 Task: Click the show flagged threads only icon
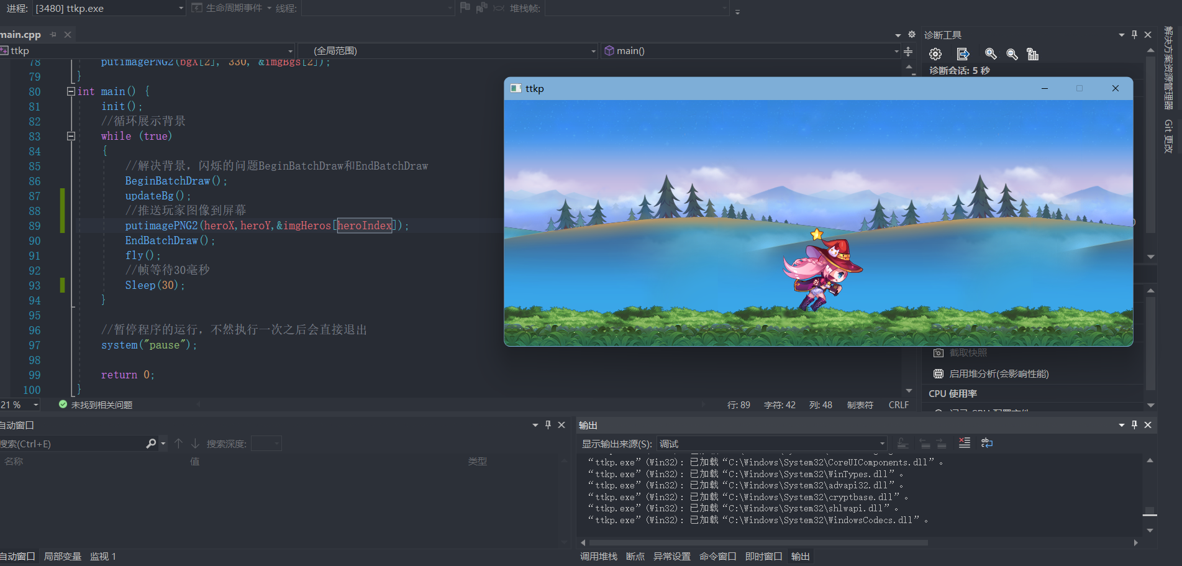(481, 7)
